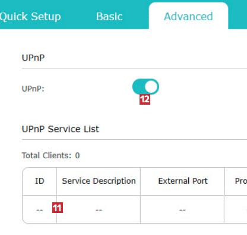The width and height of the screenshot is (247, 235).
Task: Click the Service Description column header
Action: [x=99, y=181]
